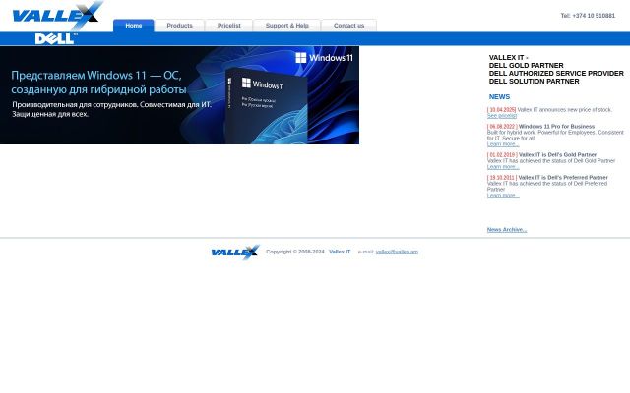
Task: Go to the Contact us tab
Action: click(348, 26)
